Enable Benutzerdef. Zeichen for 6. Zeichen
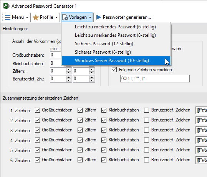This screenshot has width=207, height=177. coord(147,160)
